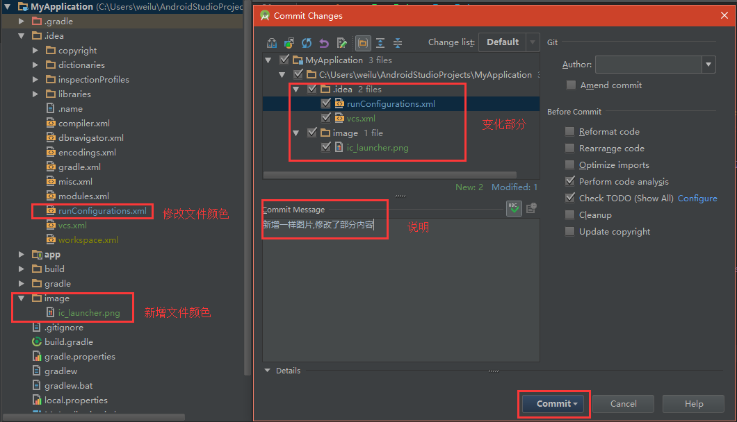Enable the Amend commit checkbox
Viewport: 737px width, 422px height.
click(571, 85)
